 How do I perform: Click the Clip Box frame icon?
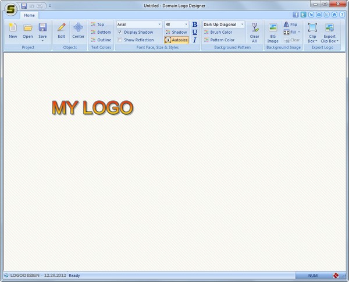(312, 27)
